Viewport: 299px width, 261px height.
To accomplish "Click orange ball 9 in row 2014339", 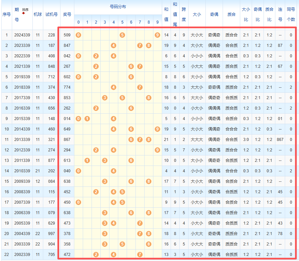I will pyautogui.click(x=157, y=129).
